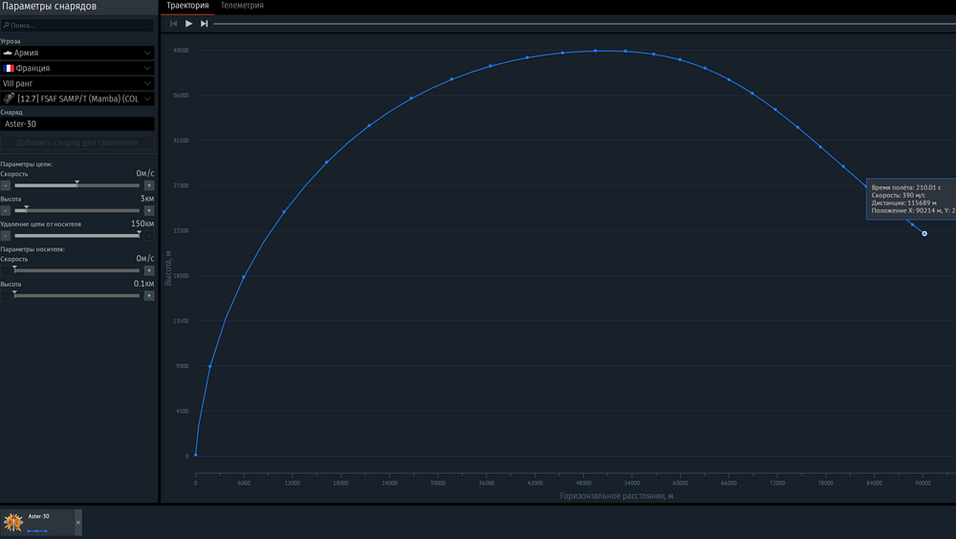
Task: Click Добавить снаряд для сравнения button
Action: click(77, 142)
